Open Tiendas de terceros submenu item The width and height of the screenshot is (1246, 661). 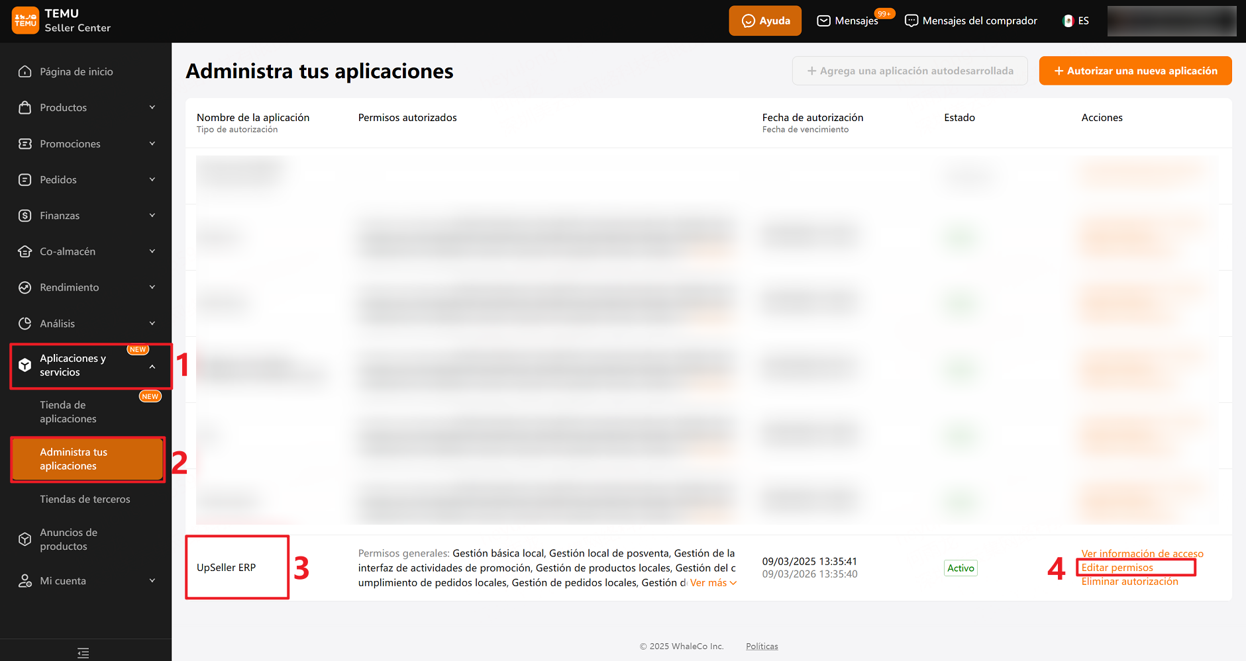tap(85, 499)
